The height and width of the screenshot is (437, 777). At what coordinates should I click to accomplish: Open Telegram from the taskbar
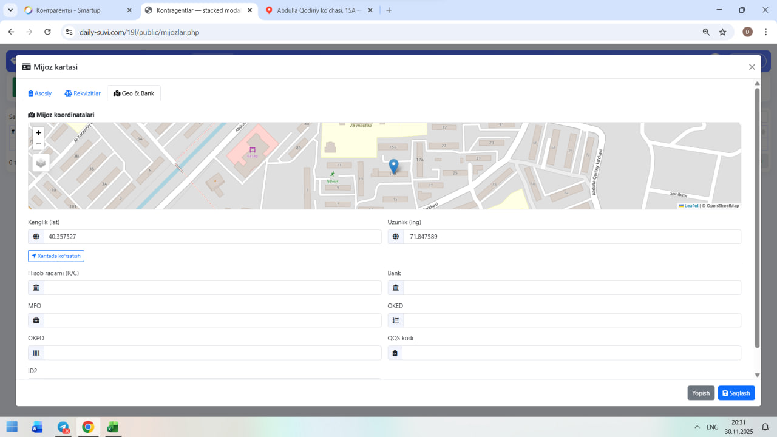pyautogui.click(x=63, y=427)
